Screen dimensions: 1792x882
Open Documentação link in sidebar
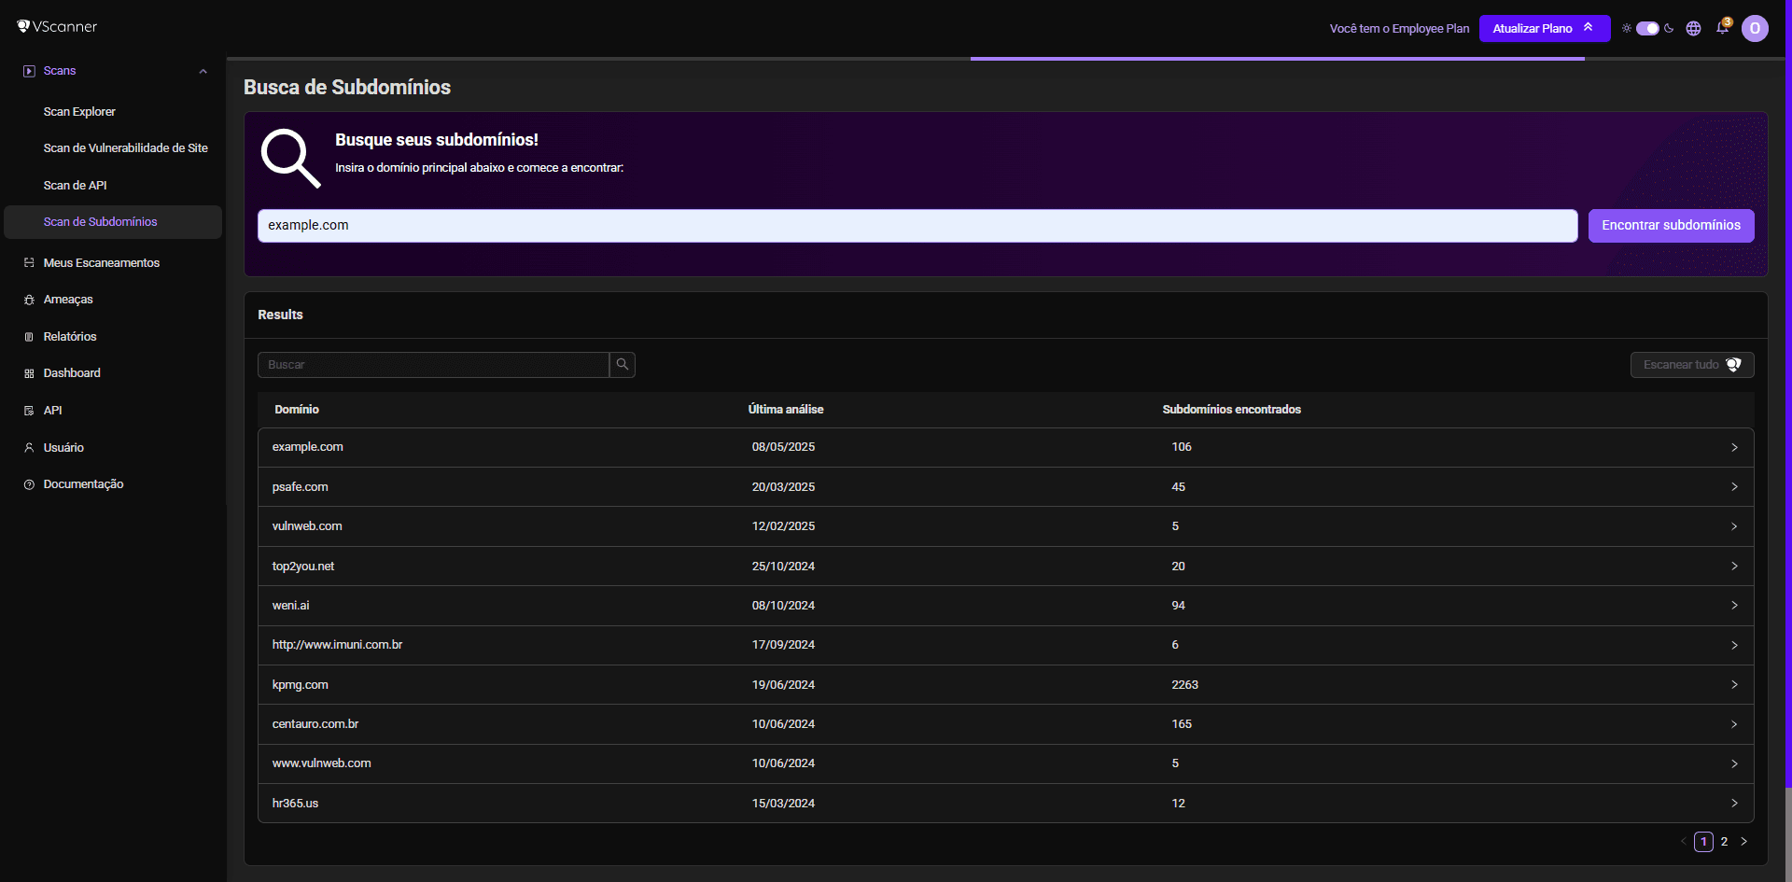pyautogui.click(x=83, y=484)
